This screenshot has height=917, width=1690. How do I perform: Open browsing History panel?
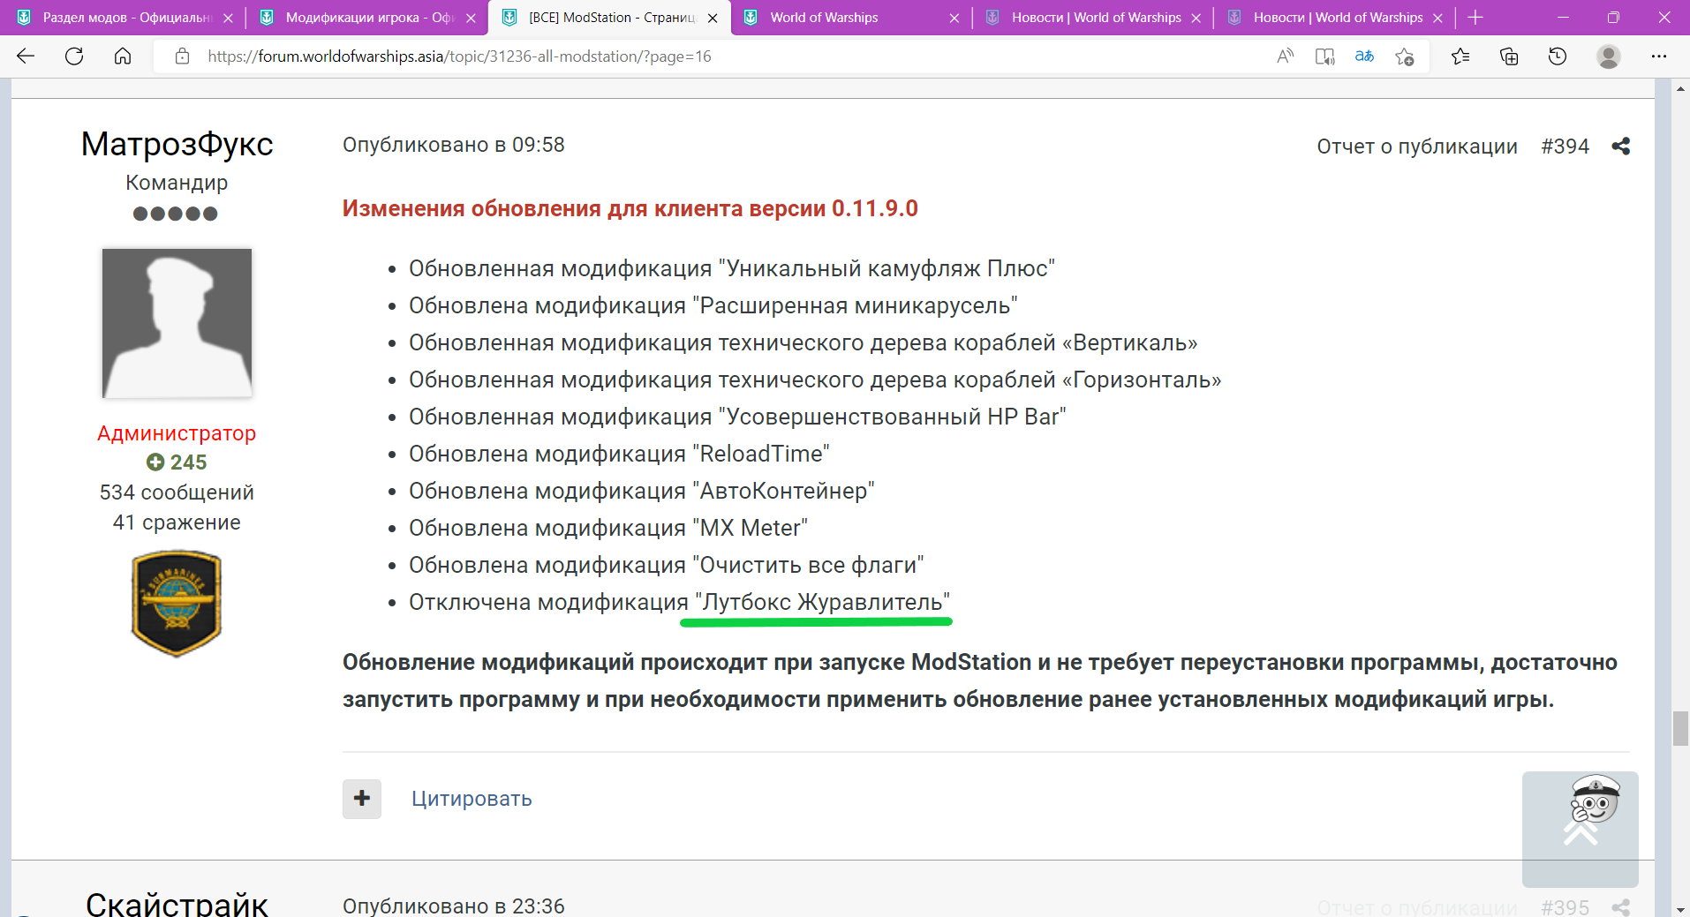[x=1558, y=56]
